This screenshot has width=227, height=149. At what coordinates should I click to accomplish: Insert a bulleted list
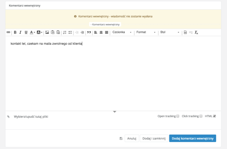coord(70,32)
